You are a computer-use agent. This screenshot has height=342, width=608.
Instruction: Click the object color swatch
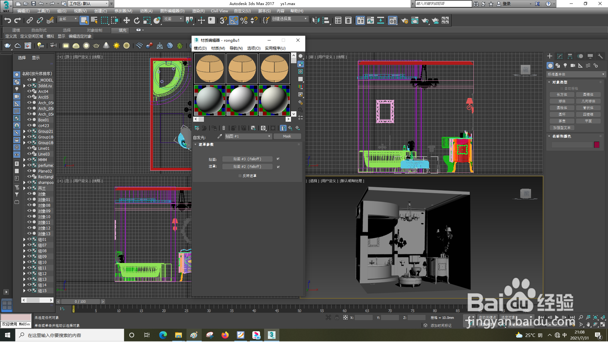597,145
